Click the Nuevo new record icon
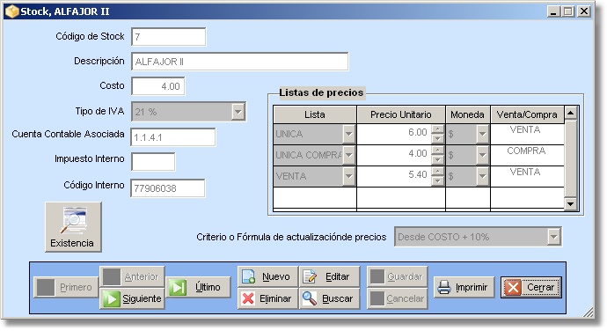The height and width of the screenshot is (331, 607). pos(267,276)
